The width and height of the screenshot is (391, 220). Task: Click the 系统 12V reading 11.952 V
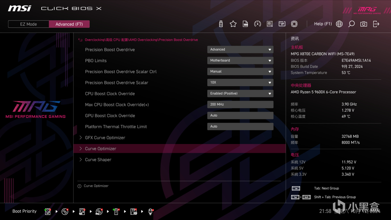[349, 162]
